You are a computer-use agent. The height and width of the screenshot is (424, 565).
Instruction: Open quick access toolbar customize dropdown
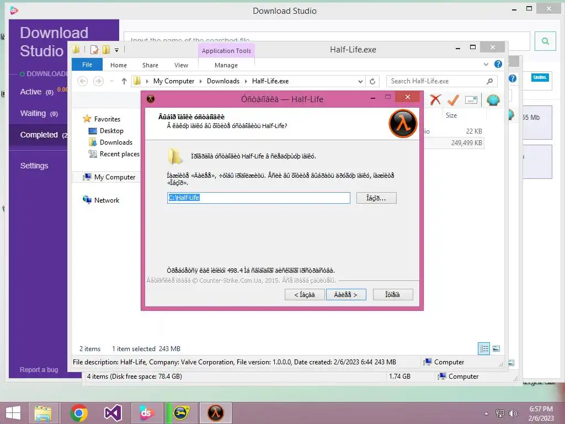tap(117, 50)
